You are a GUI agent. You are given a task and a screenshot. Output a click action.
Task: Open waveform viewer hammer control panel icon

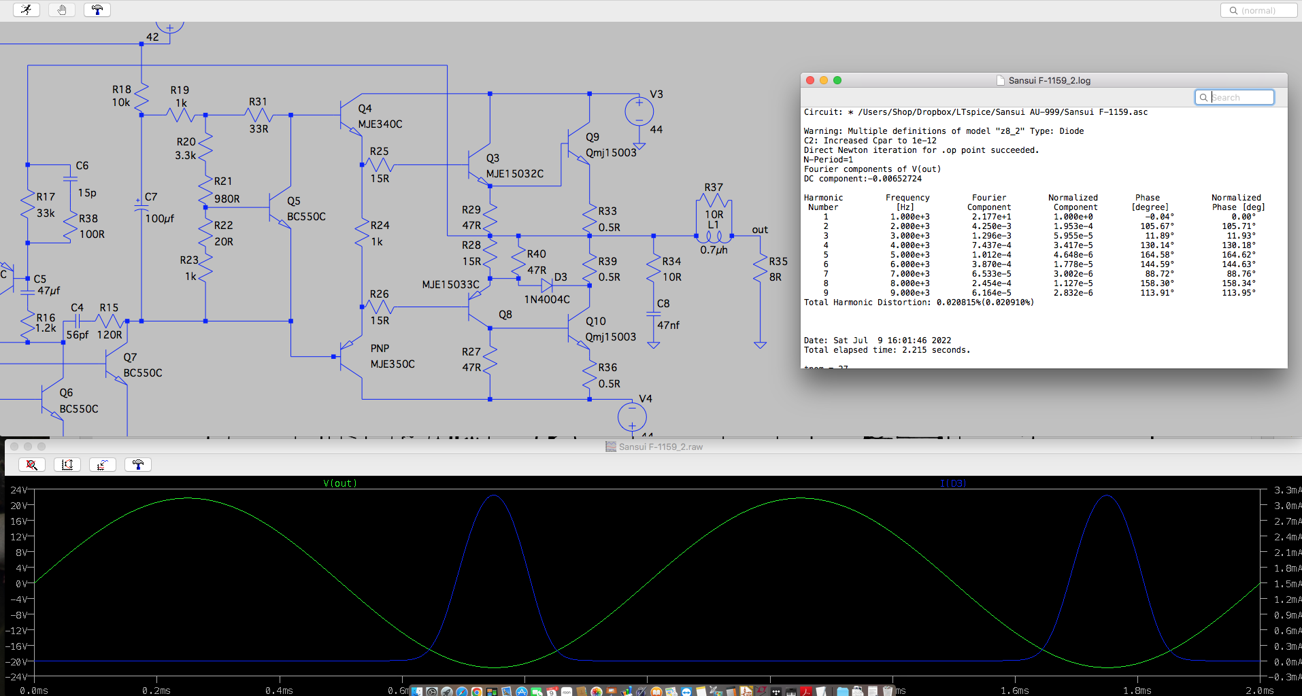[x=138, y=464]
